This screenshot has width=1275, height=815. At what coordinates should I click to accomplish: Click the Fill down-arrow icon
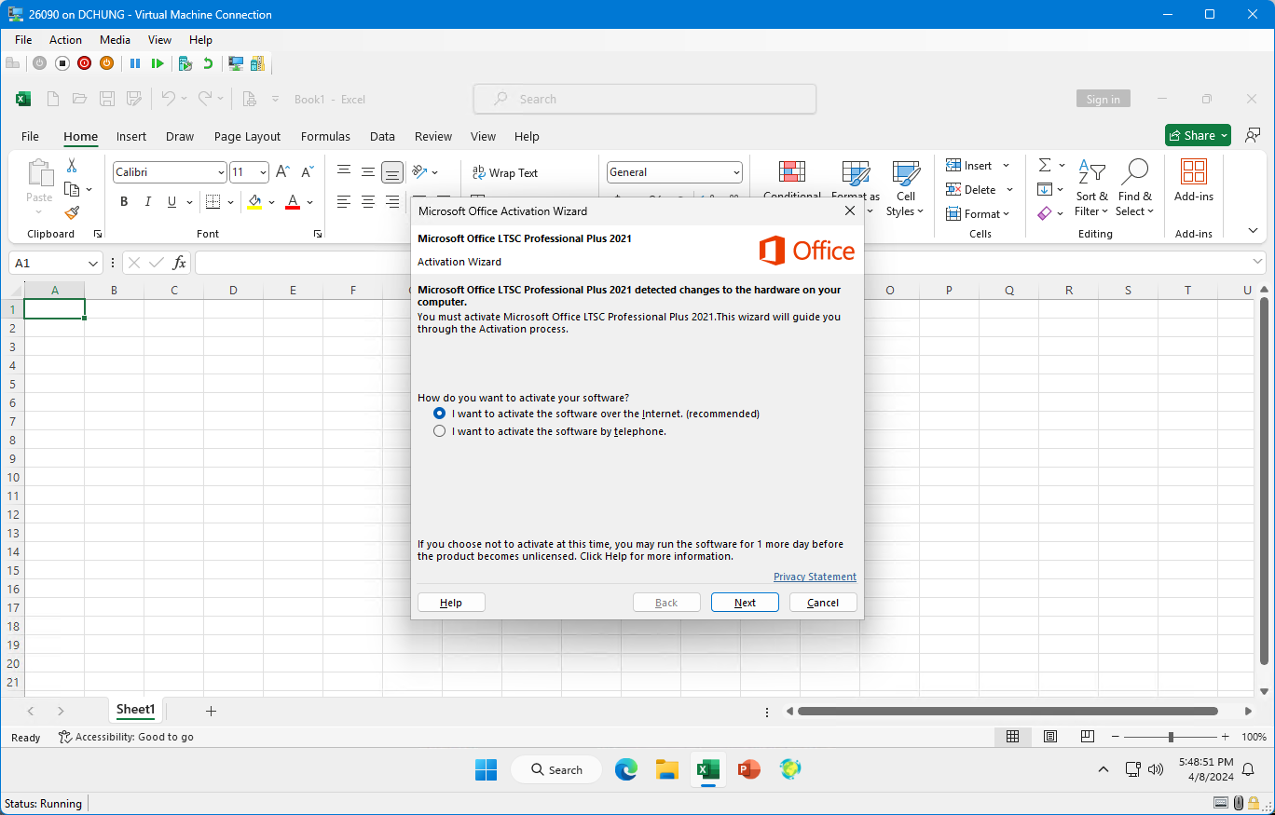(1045, 189)
